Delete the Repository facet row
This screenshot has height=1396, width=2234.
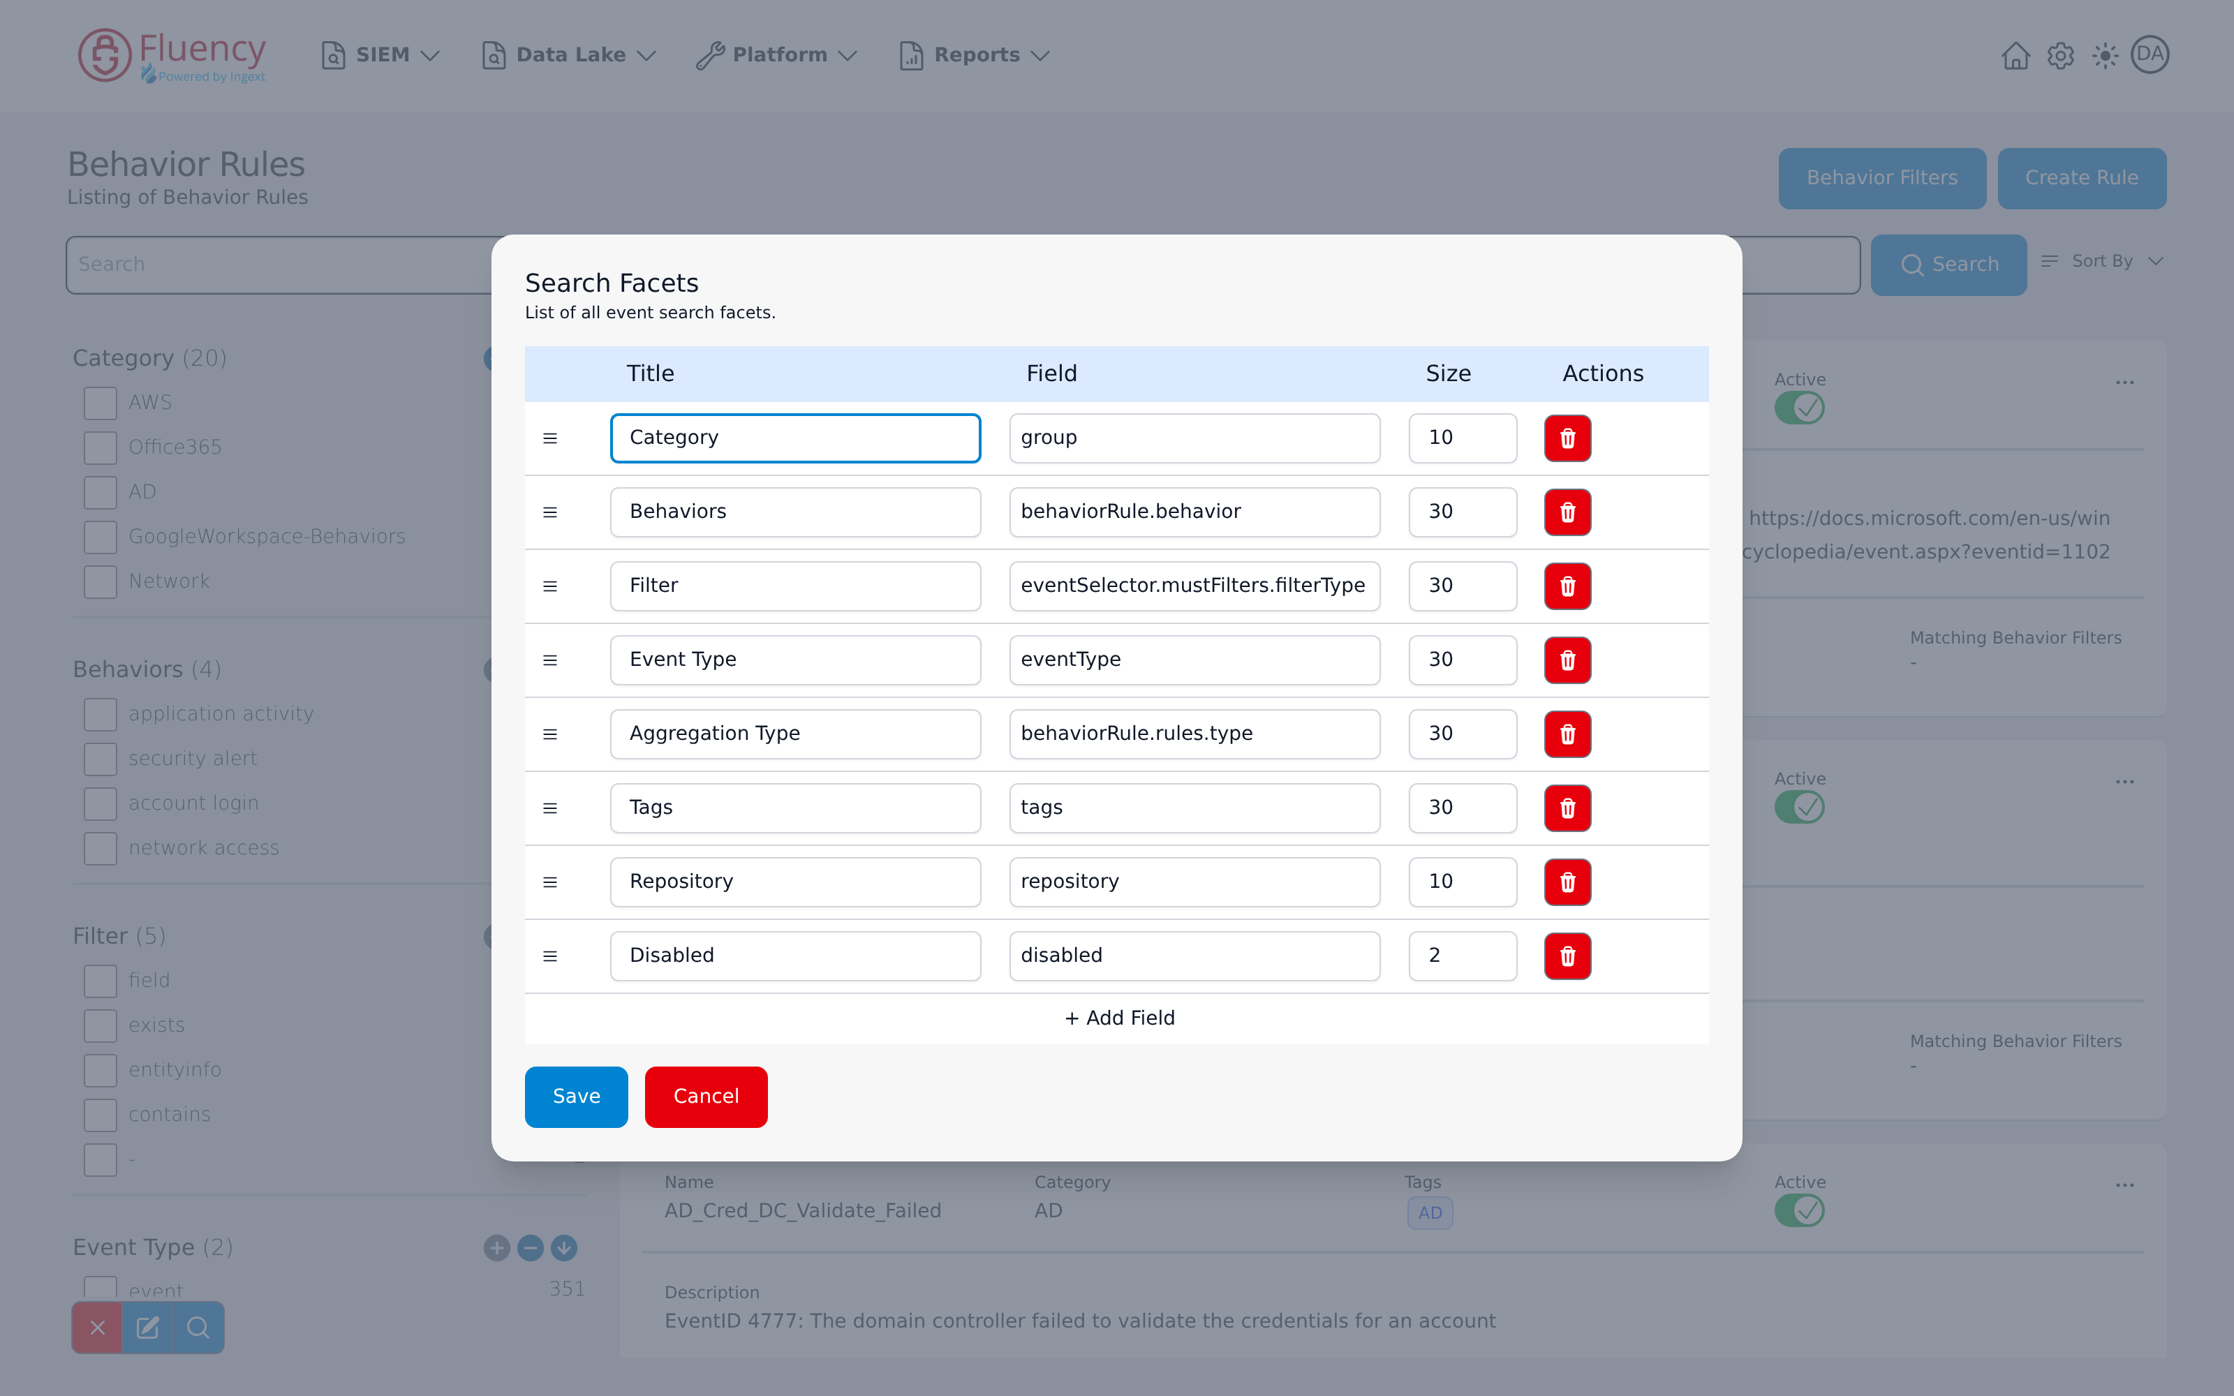pos(1567,882)
